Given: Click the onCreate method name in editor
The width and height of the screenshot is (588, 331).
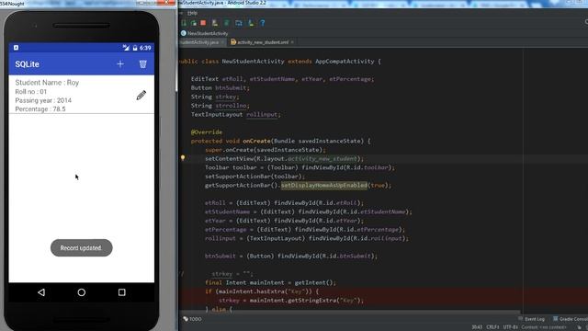Looking at the screenshot, I should (256, 141).
